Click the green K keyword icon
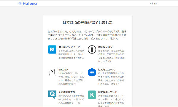The height and width of the screenshot is (107, 178). 92,95
